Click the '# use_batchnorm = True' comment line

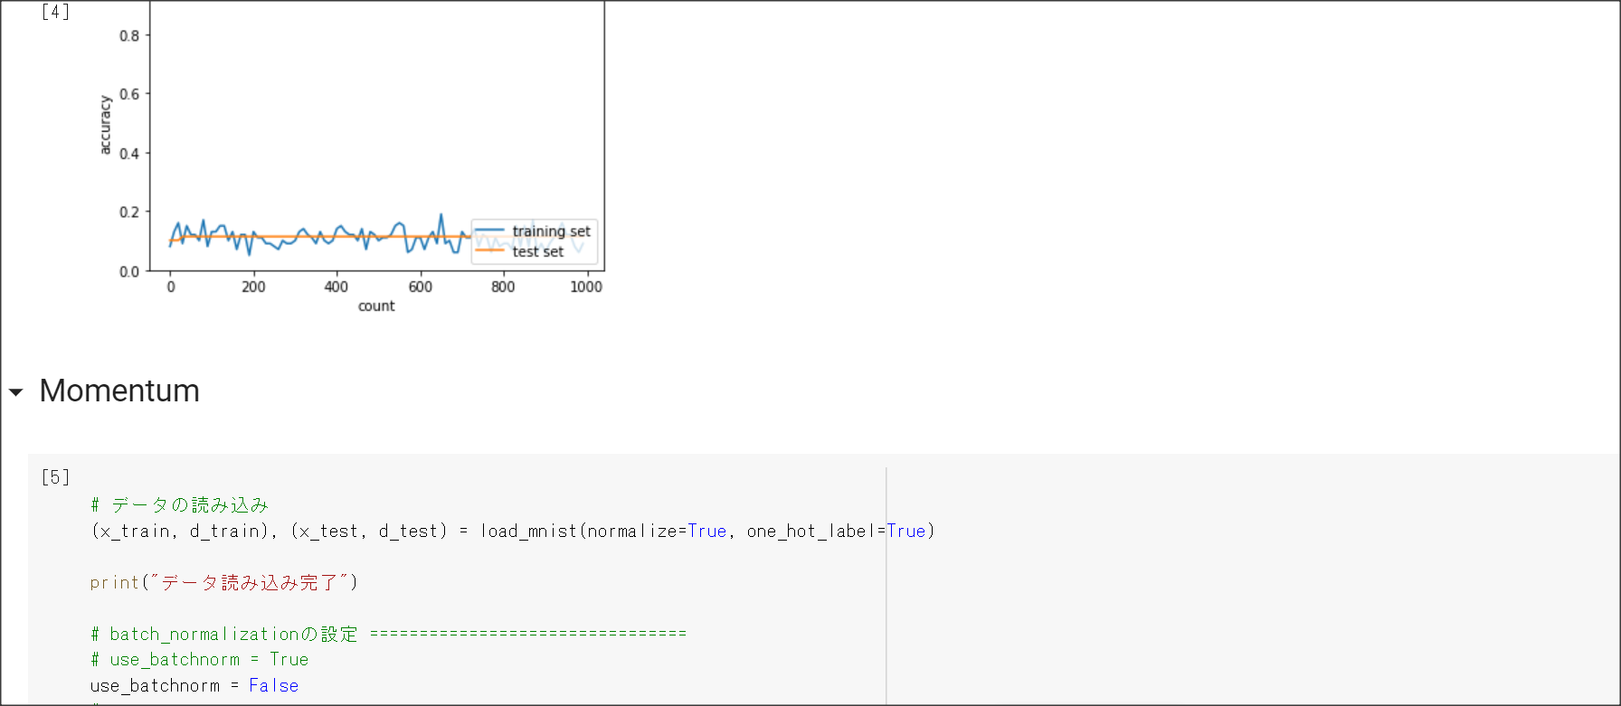click(x=199, y=659)
